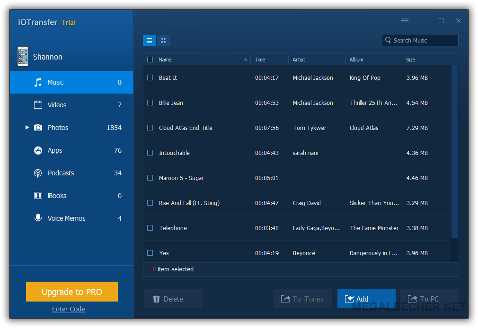Click the Search Music input field
Viewport: 478px width, 328px height.
420,40
